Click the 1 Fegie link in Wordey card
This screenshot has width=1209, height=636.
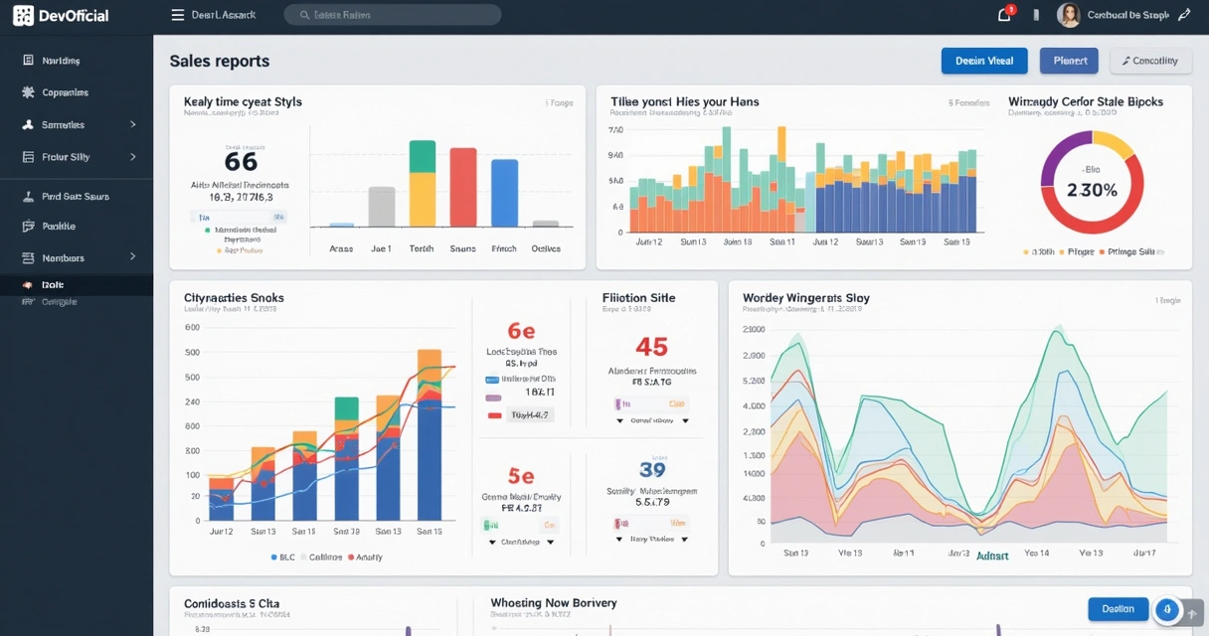[1167, 299]
